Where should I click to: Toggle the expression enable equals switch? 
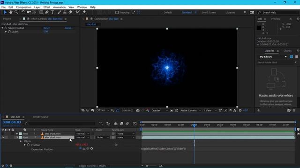click(80, 148)
